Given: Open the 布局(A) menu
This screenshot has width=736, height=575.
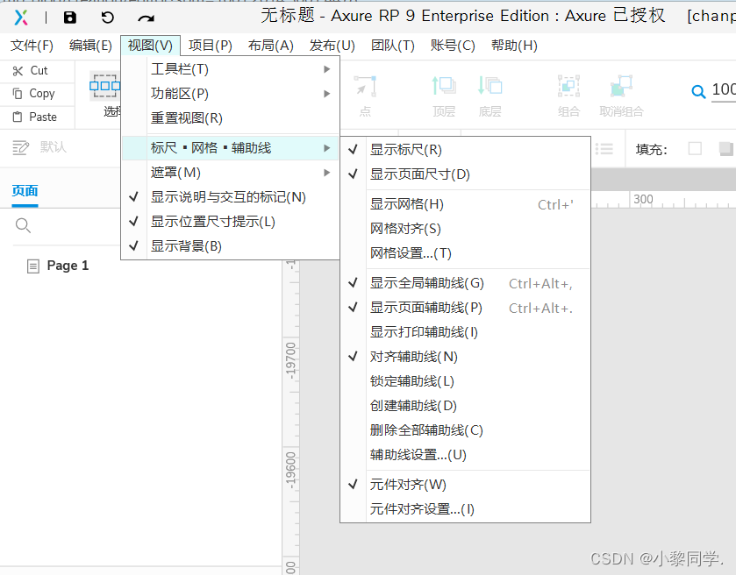Looking at the screenshot, I should [271, 46].
